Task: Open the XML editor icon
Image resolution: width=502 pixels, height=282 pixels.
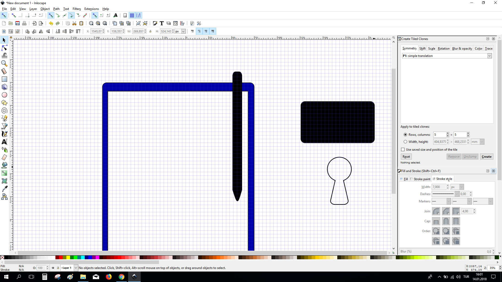Action: click(x=175, y=23)
